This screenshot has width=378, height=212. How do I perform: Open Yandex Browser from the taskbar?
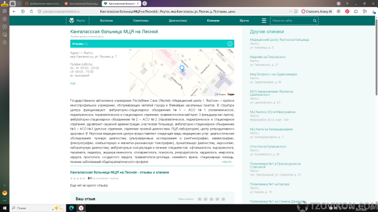tap(81, 208)
